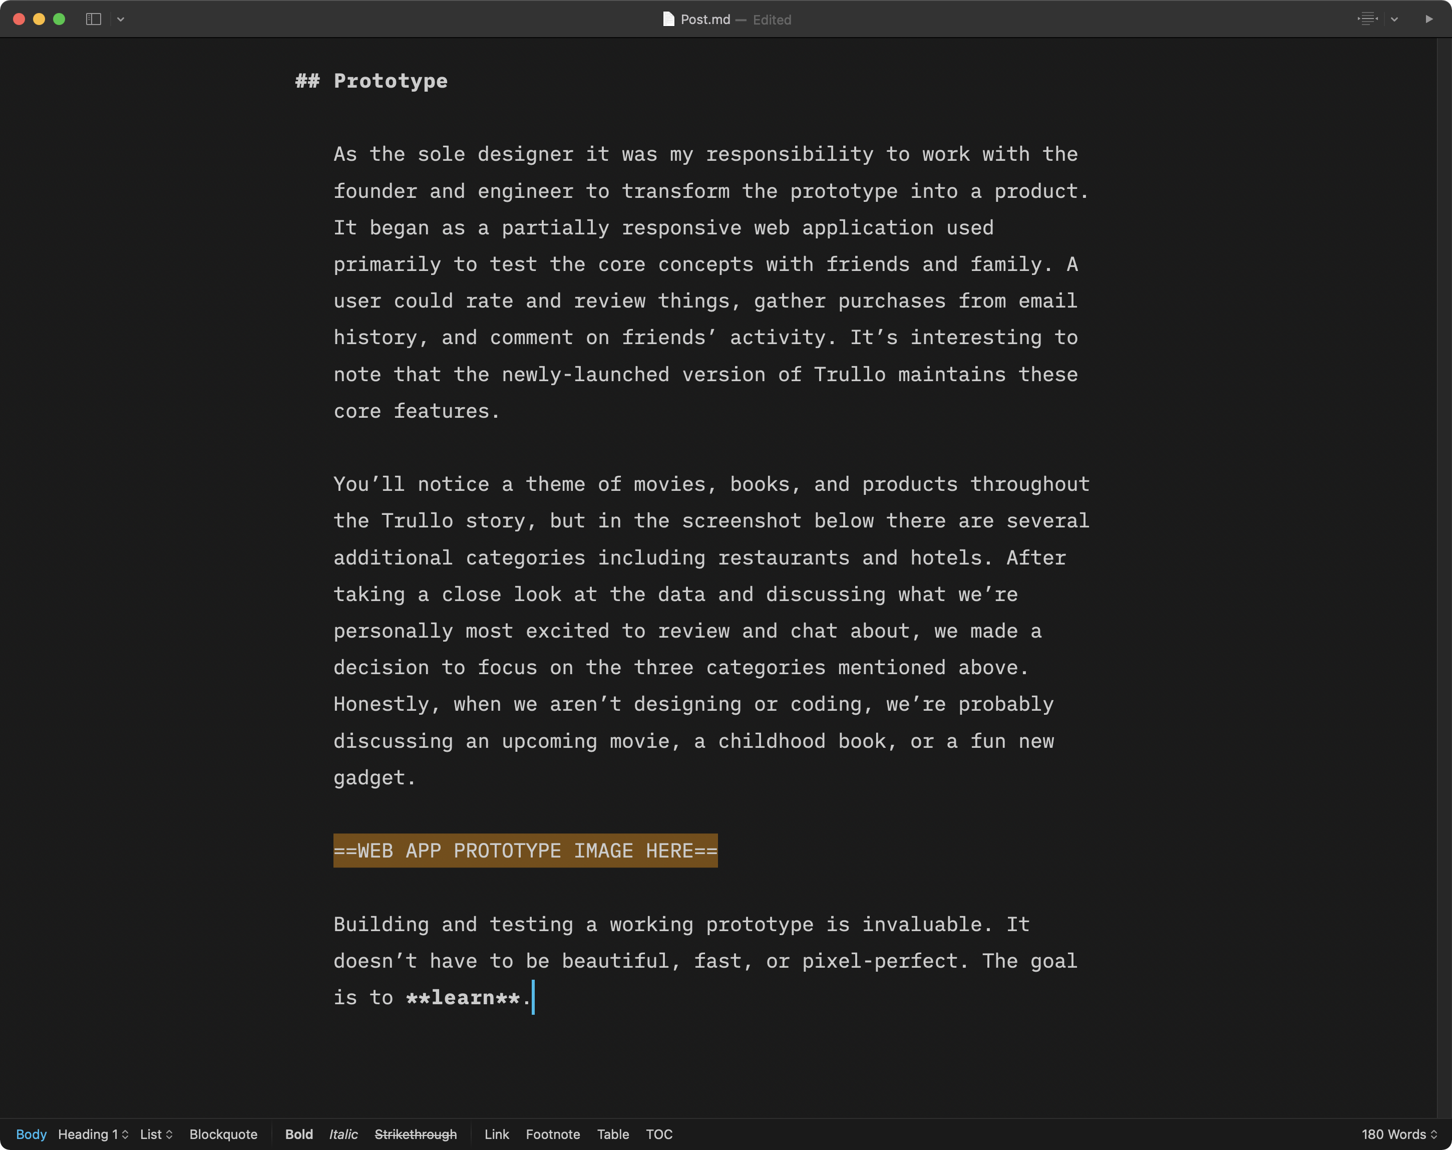The height and width of the screenshot is (1150, 1452).
Task: Click the ## Prototype heading
Action: (x=372, y=81)
